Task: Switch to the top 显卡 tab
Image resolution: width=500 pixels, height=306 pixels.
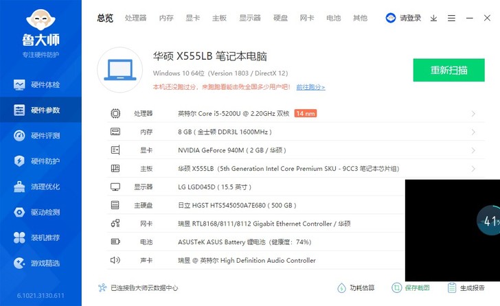Action: coord(192,18)
